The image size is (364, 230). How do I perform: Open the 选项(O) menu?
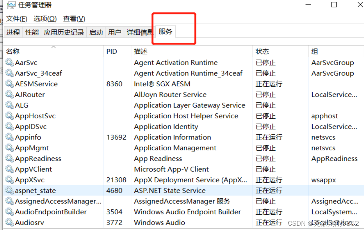45,18
